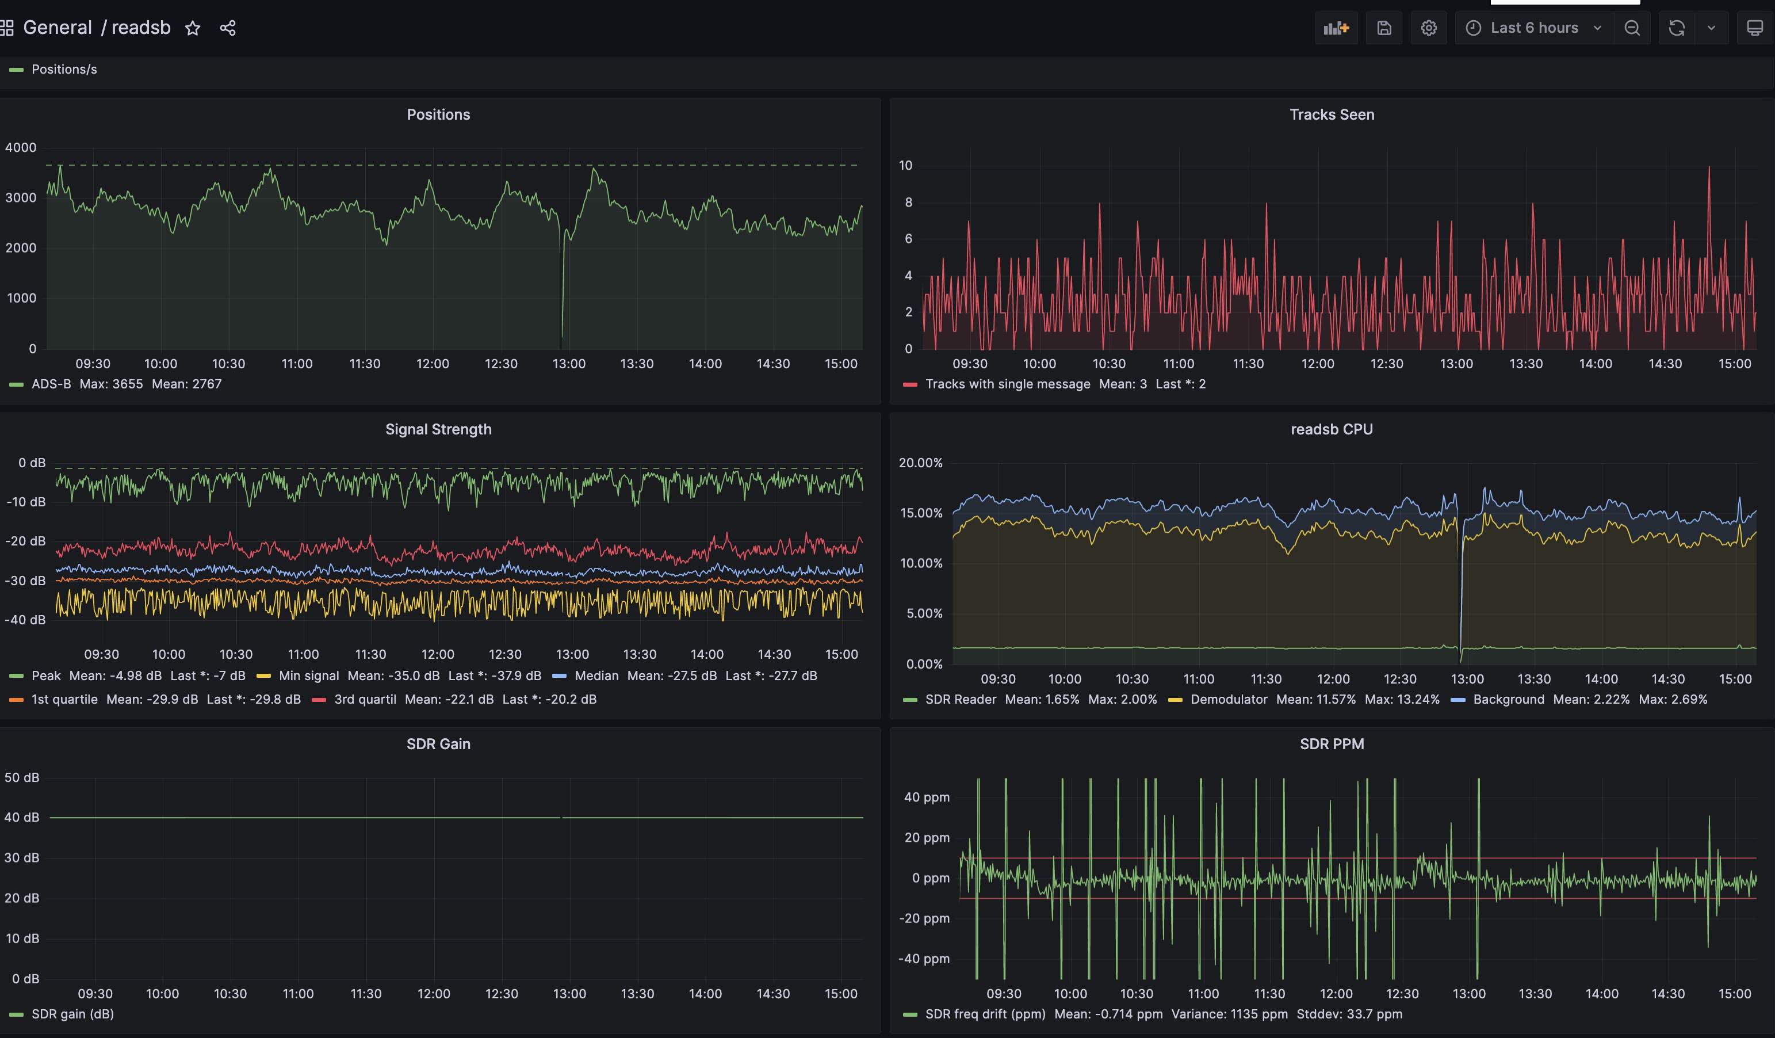Click the Save dashboard icon
The width and height of the screenshot is (1775, 1038).
tap(1384, 28)
